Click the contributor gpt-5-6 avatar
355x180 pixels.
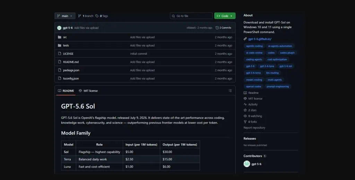247,164
